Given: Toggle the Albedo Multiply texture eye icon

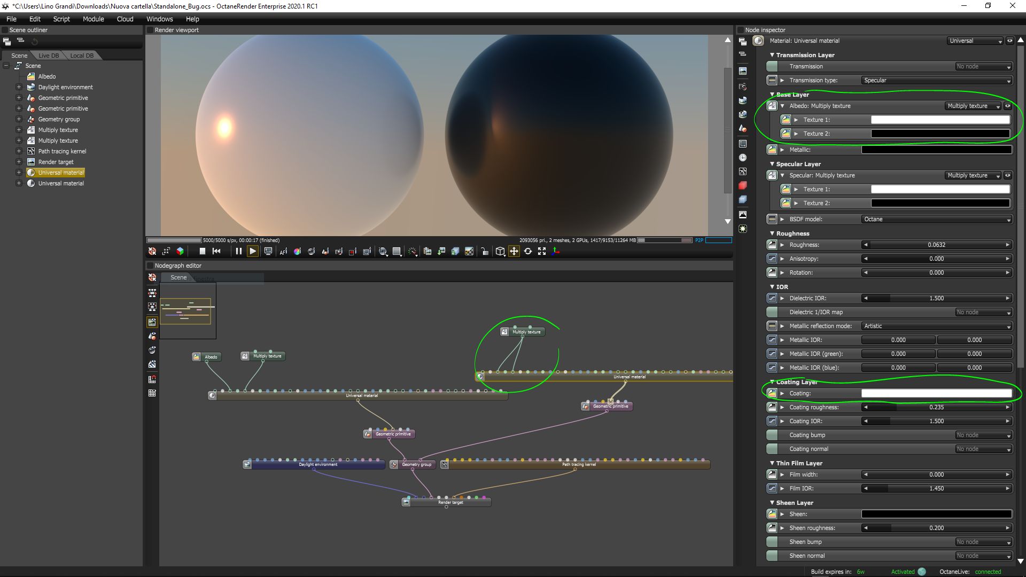Looking at the screenshot, I should [1008, 106].
